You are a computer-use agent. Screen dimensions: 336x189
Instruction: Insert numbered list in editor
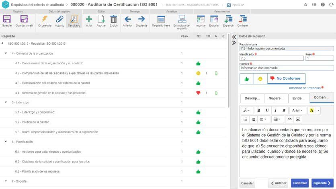click(x=254, y=119)
